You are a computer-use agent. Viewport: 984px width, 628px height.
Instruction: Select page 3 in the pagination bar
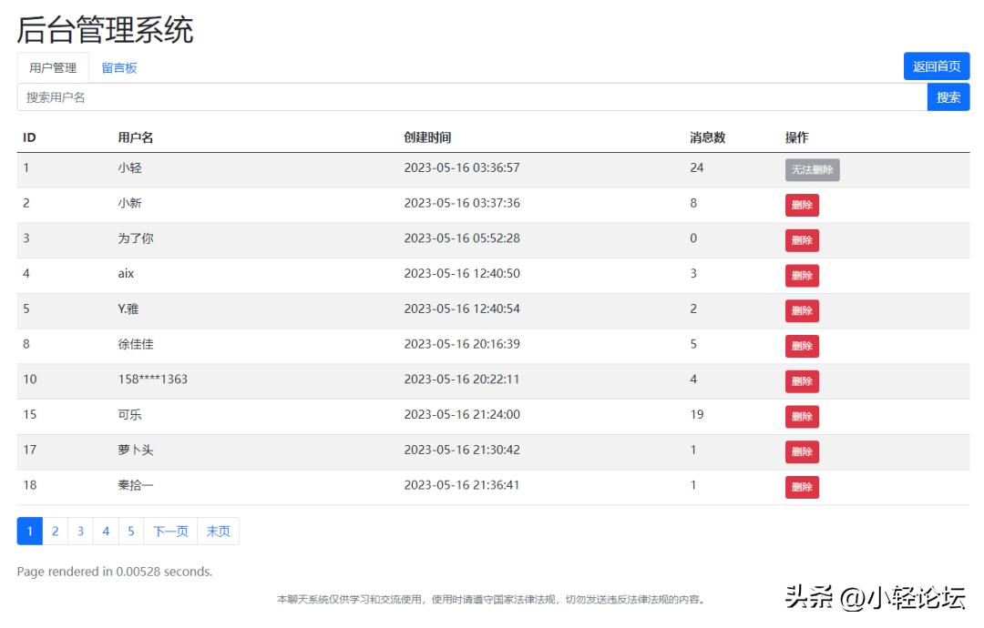point(80,530)
